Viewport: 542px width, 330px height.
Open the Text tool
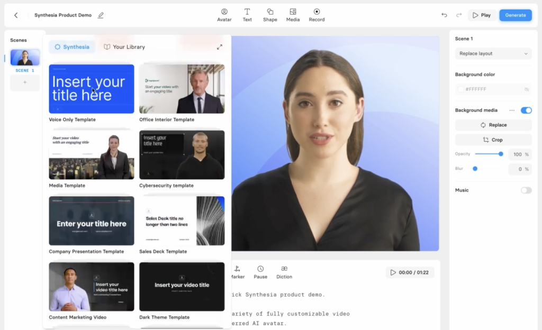[x=247, y=15]
